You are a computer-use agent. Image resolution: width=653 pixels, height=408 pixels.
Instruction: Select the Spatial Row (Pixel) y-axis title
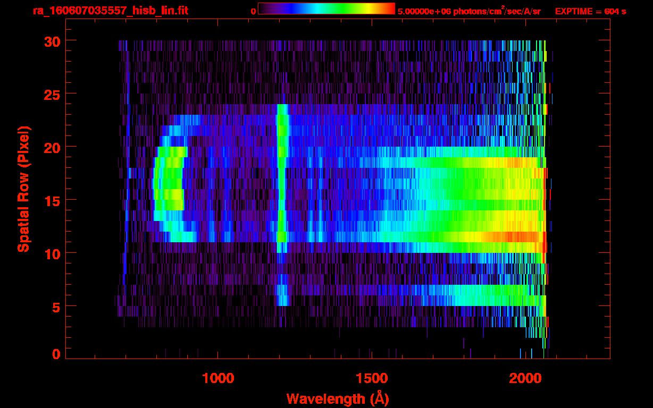tap(23, 189)
